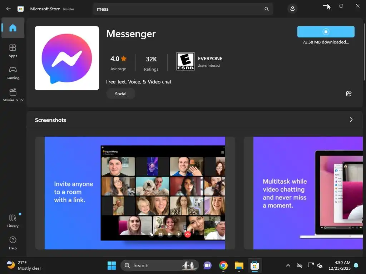Click the muted volume tray icon
Screen dimensions: 366x274
[x=320, y=265]
